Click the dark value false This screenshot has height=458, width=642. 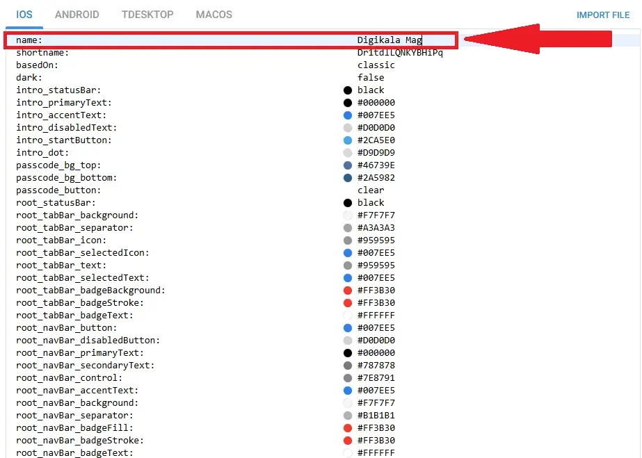(x=371, y=78)
